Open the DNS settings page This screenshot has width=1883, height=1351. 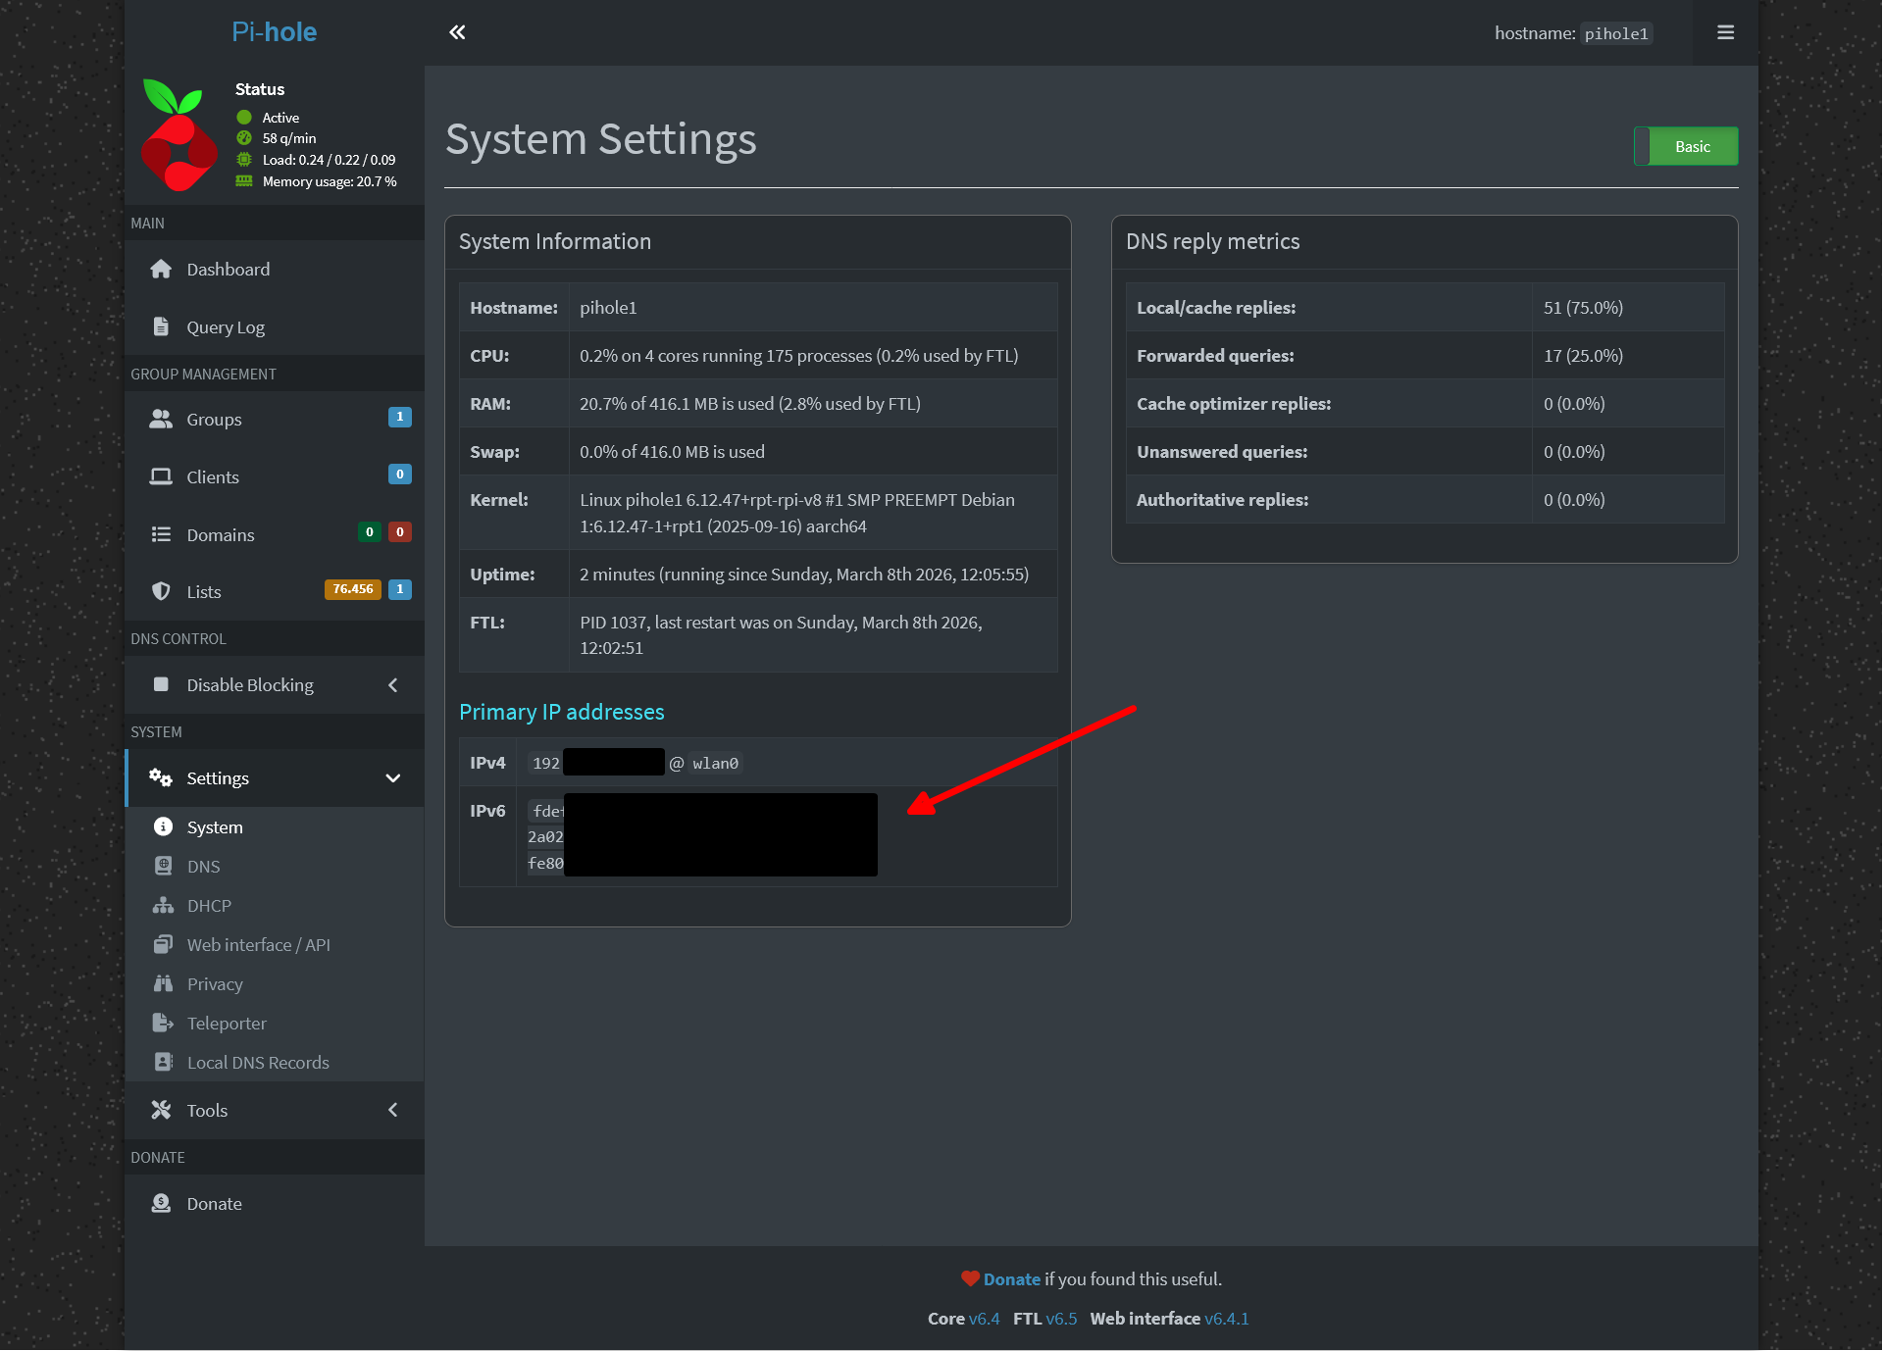pyautogui.click(x=203, y=866)
